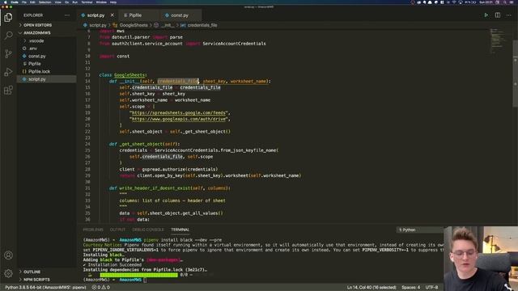Open const.py in the explorer tree

(x=47, y=56)
